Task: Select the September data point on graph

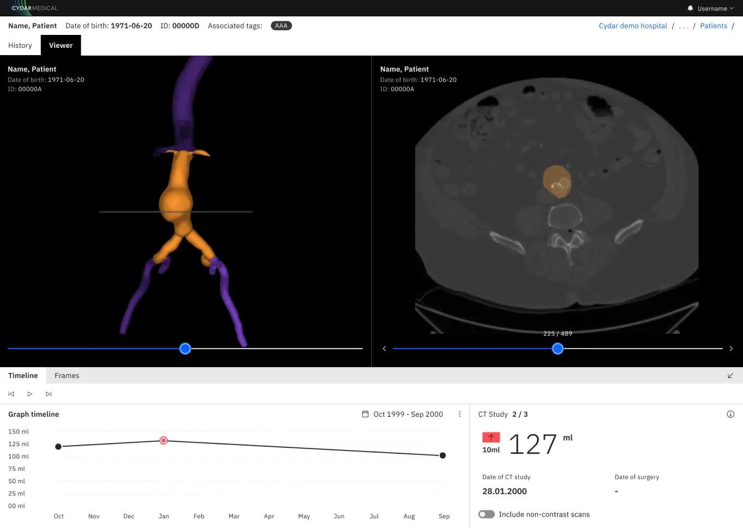Action: coord(442,455)
